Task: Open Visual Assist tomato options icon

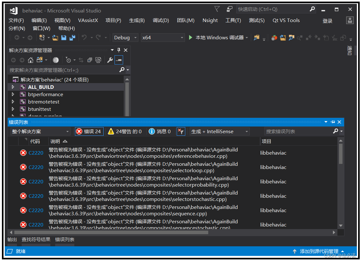Action: coord(274,38)
